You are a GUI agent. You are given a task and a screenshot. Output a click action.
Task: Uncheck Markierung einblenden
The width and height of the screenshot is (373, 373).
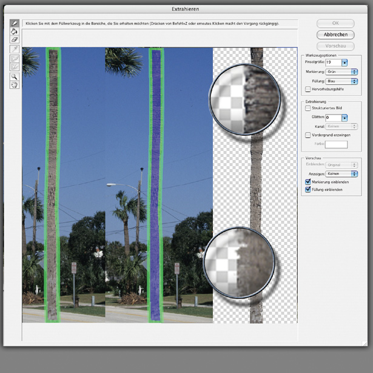308,181
